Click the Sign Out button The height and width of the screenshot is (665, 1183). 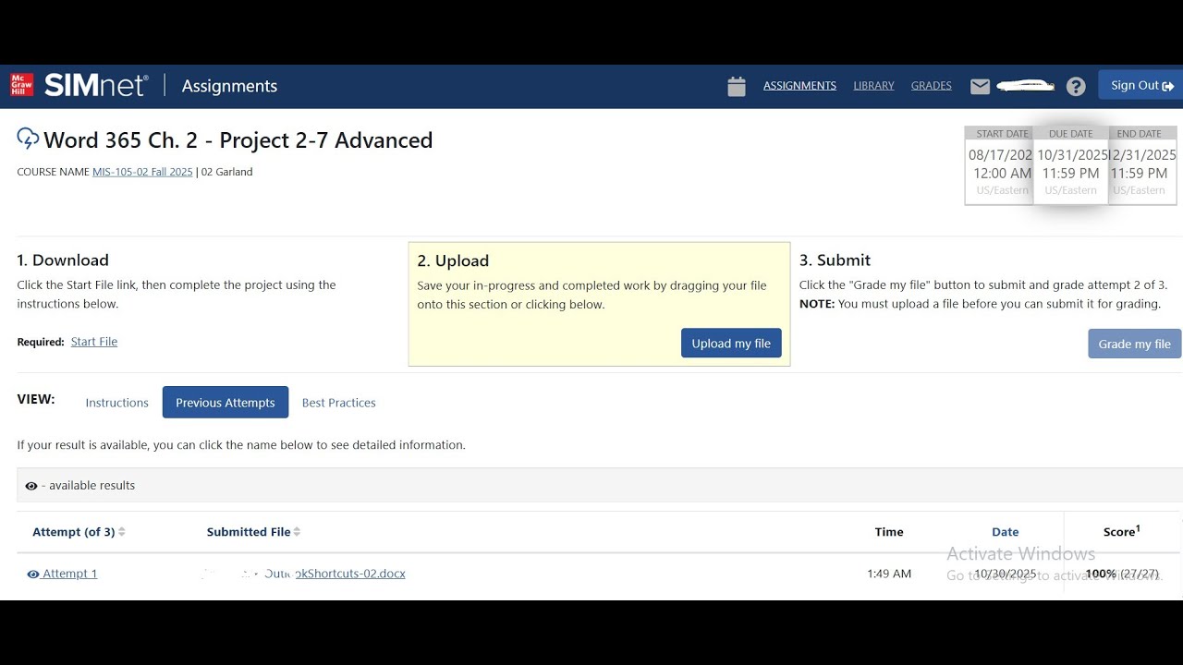click(1141, 85)
